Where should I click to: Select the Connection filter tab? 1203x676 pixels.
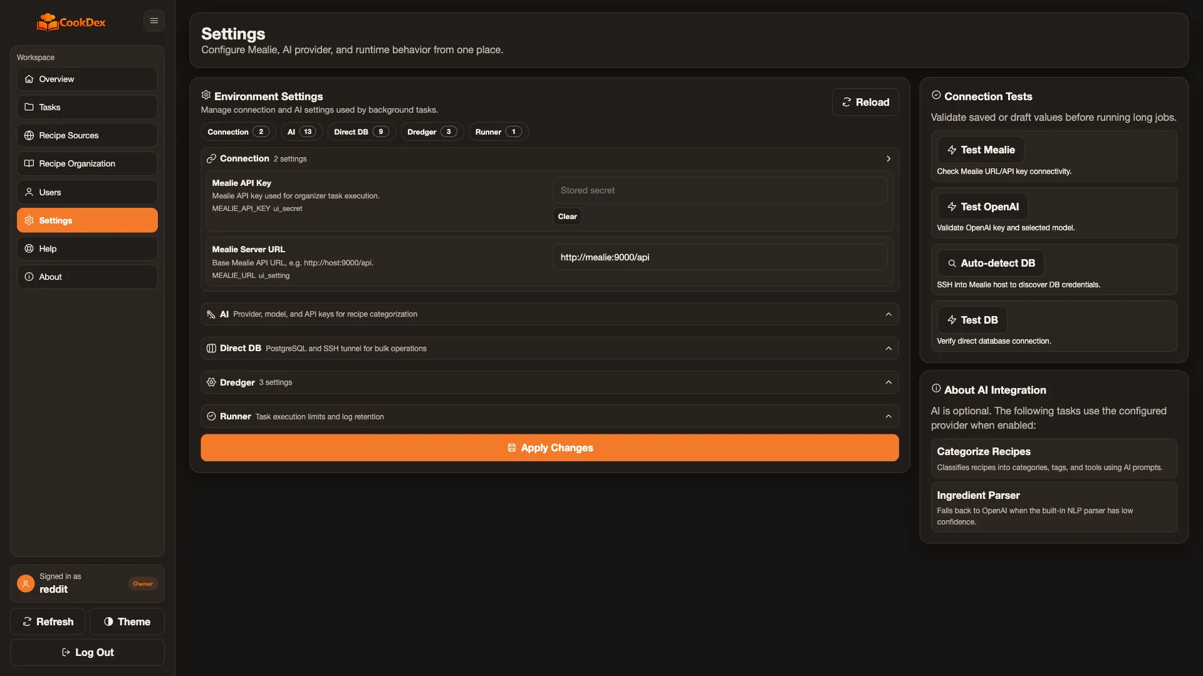(238, 131)
